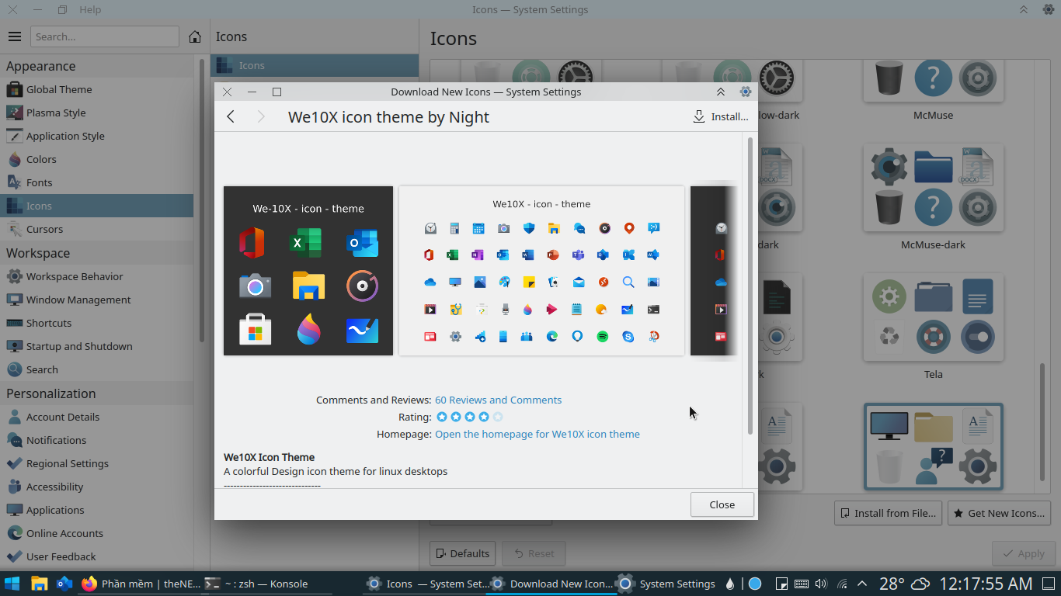Open User Feedback settings
Viewport: 1061px width, 596px height.
coord(97,556)
